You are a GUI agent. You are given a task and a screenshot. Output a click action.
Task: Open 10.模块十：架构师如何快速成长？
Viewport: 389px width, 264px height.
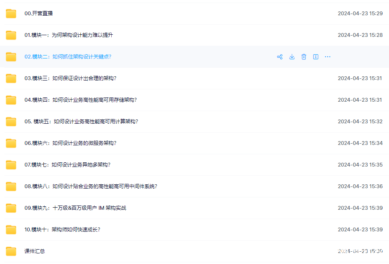62,230
